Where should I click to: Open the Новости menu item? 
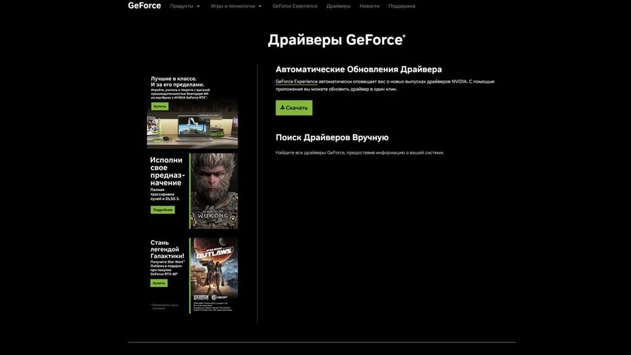(x=369, y=6)
